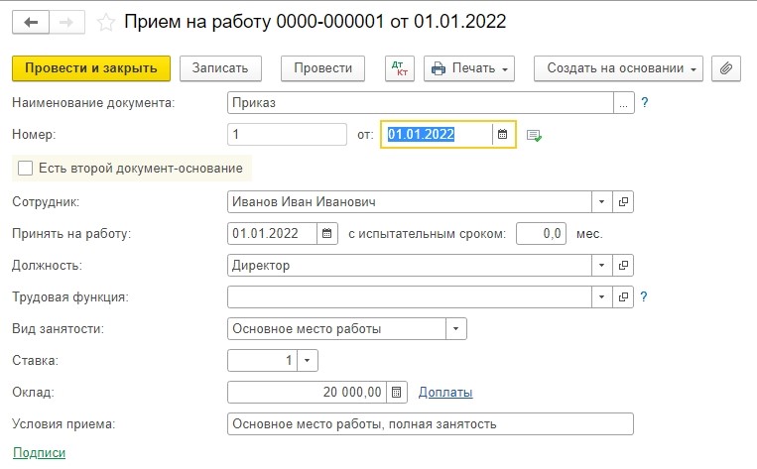The width and height of the screenshot is (757, 469).
Task: Click the Номер input field
Action: 287,134
